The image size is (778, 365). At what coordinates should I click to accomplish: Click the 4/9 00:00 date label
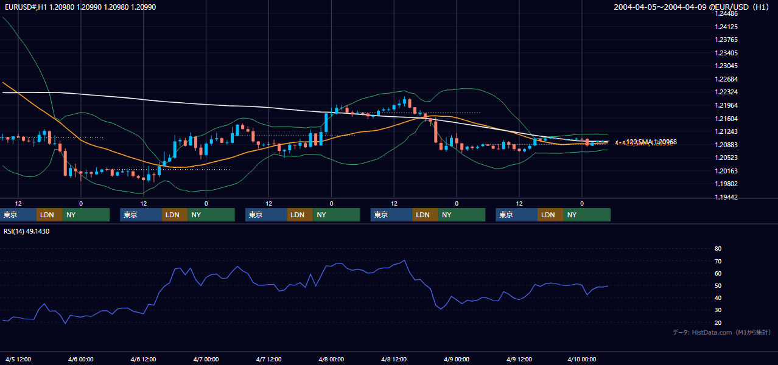(x=457, y=359)
